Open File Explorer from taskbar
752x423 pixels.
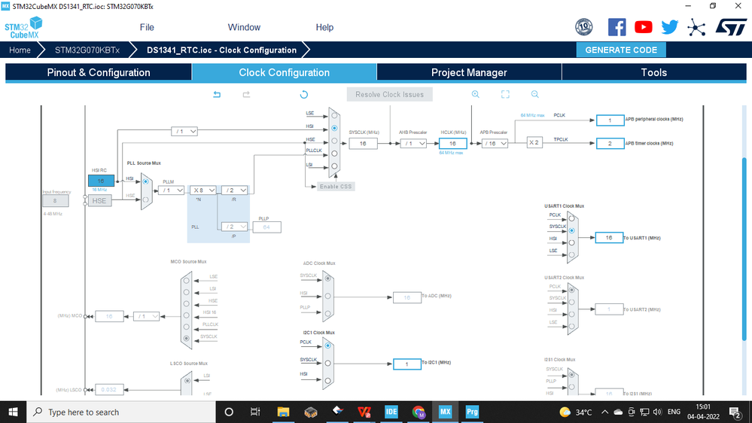[x=283, y=412]
